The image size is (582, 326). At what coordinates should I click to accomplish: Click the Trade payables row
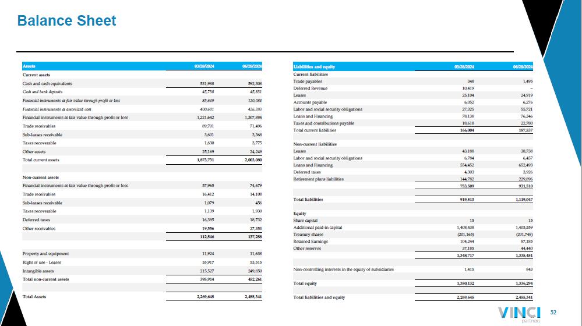click(x=412, y=81)
